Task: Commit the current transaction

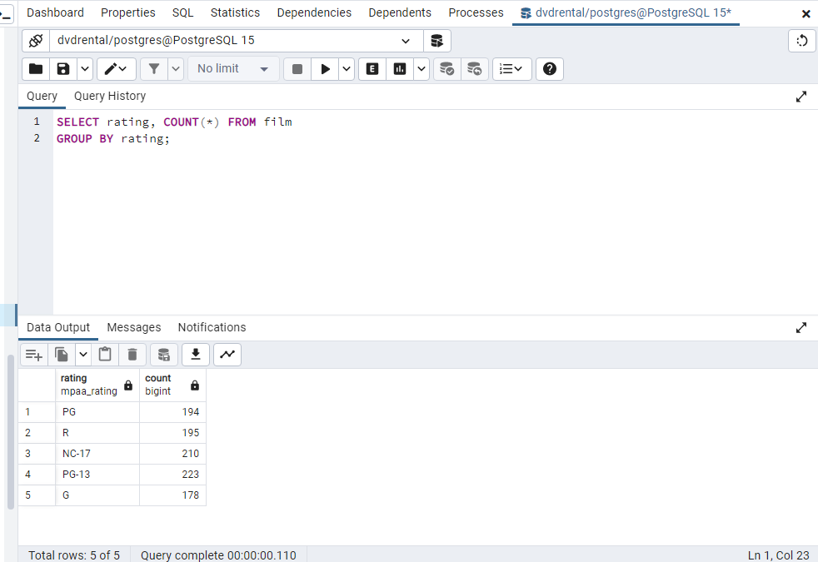Action: click(446, 68)
